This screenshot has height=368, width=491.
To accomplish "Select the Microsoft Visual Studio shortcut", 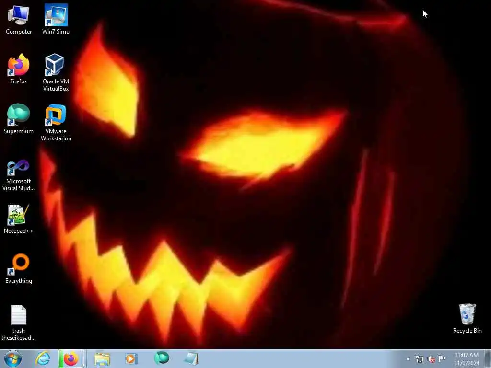I will 19,175.
